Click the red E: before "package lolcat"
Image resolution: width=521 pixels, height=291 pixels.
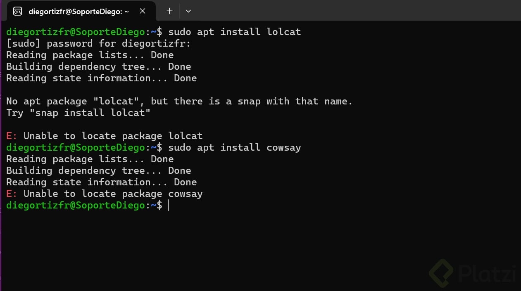[x=12, y=136]
